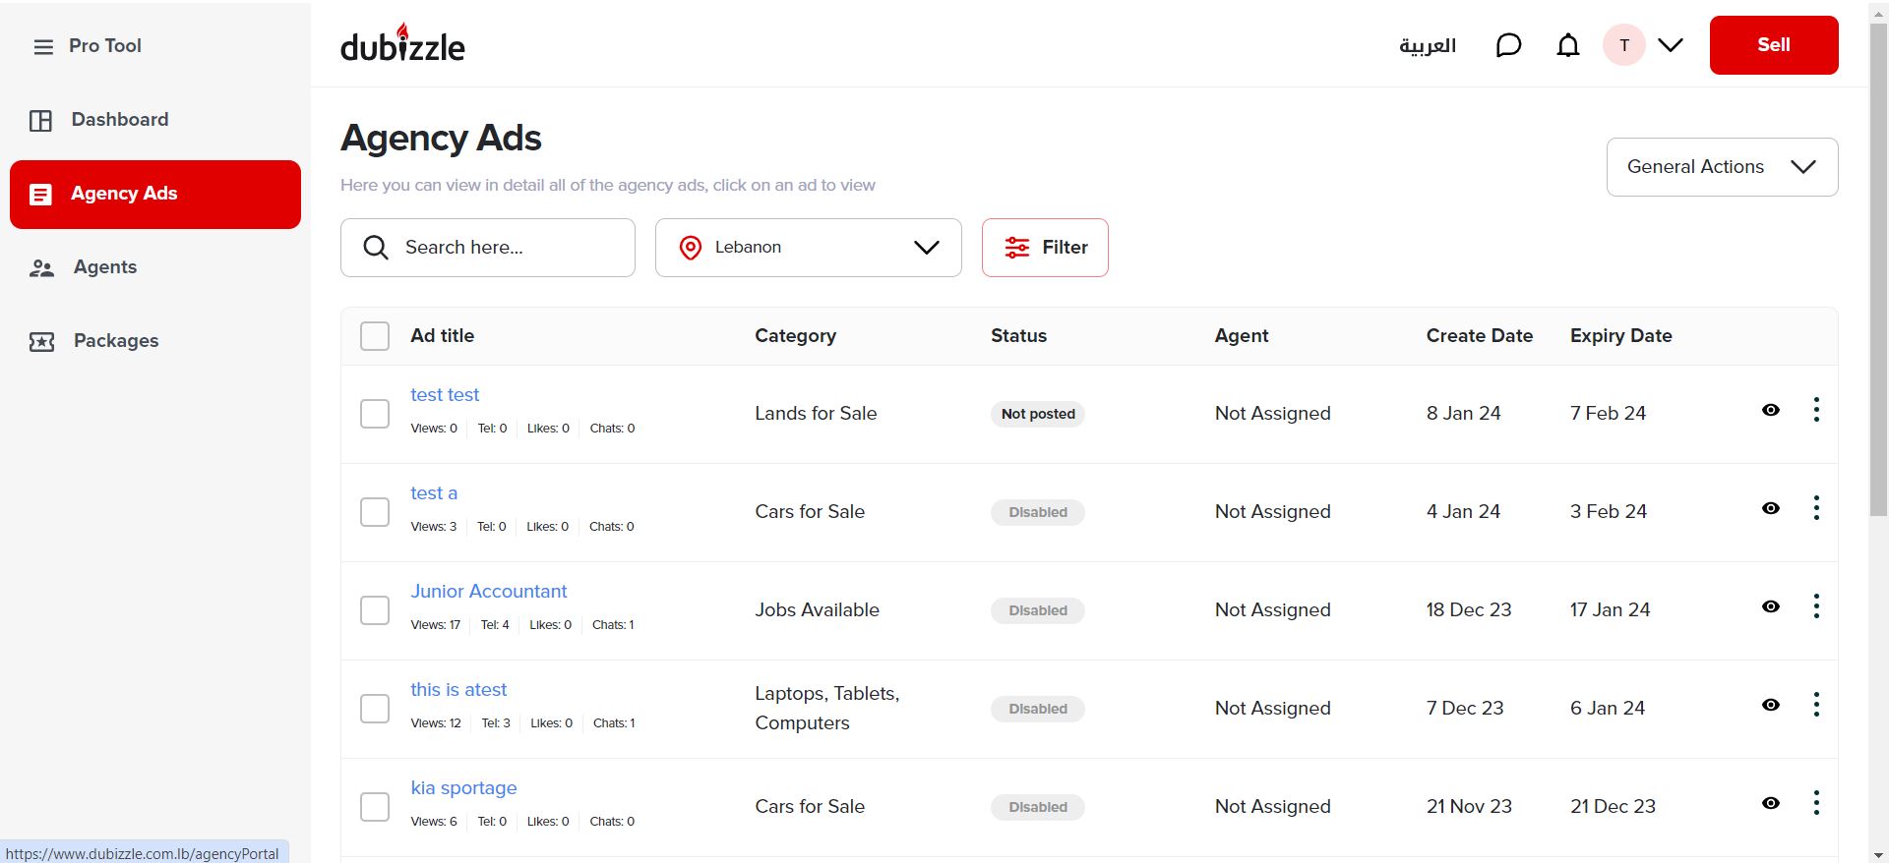
Task: Open three-dot menu for kia sportage
Action: 1816,803
